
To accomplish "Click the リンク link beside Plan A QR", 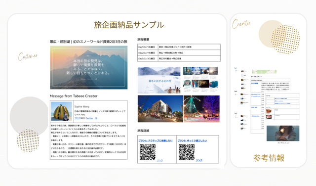I will click(159, 160).
